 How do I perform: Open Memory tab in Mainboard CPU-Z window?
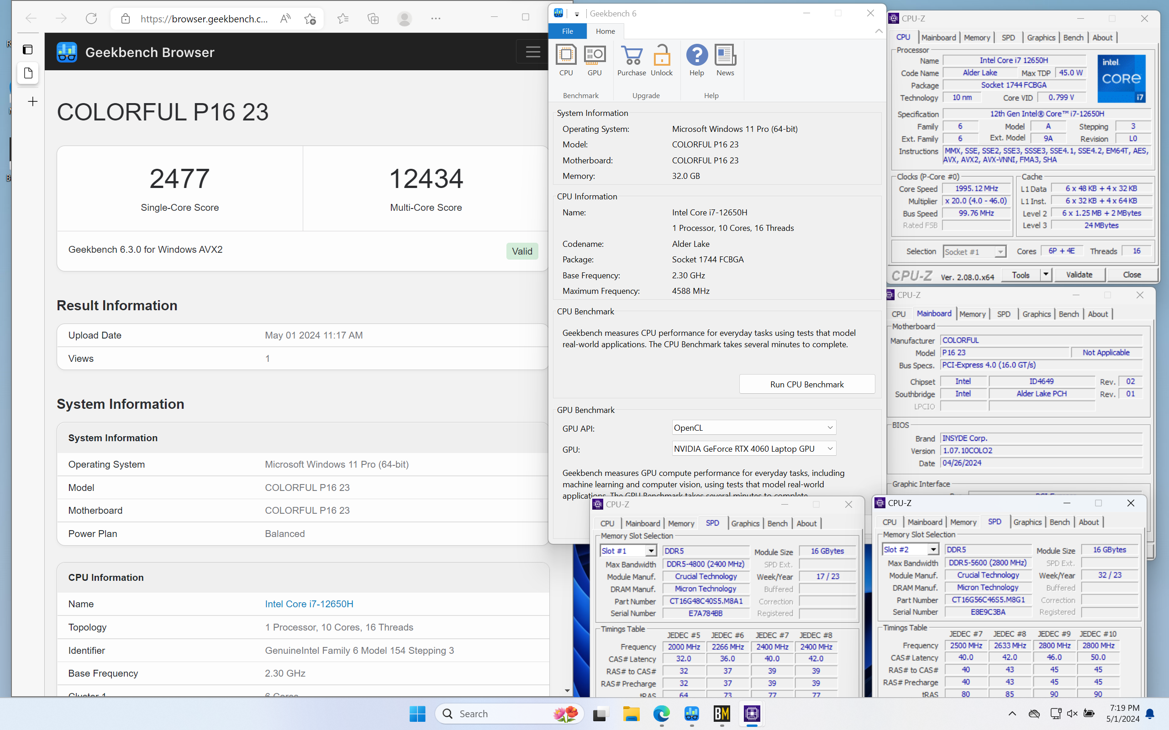tap(972, 314)
